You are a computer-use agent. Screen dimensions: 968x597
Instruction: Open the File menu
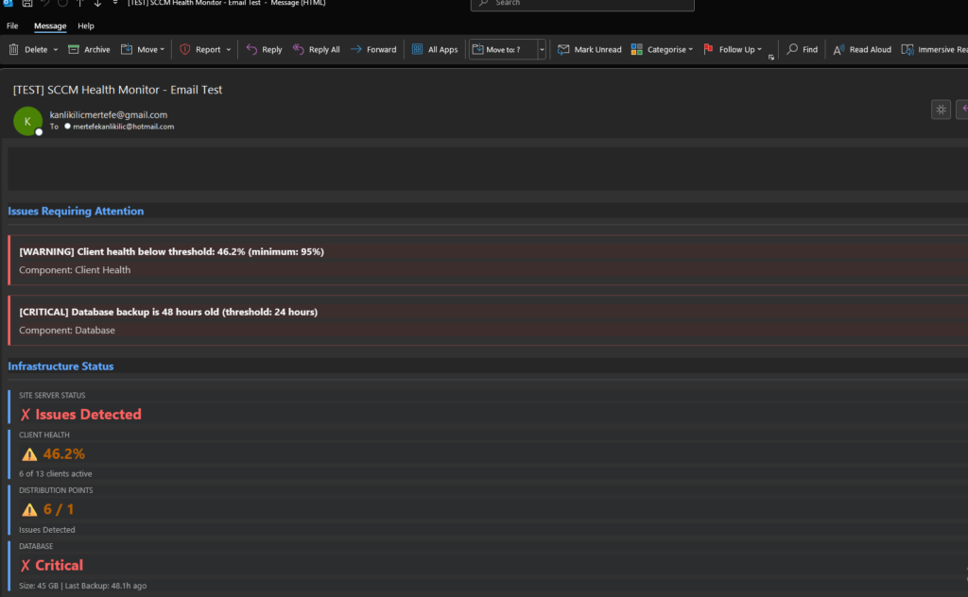12,26
